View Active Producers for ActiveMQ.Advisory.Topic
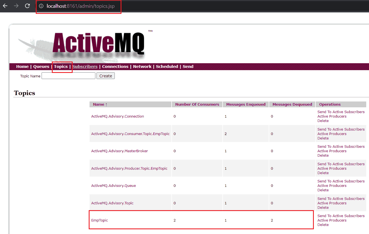The height and width of the screenshot is (234, 369). coord(332,203)
